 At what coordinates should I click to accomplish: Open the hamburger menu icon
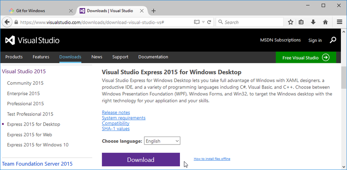[x=339, y=22]
